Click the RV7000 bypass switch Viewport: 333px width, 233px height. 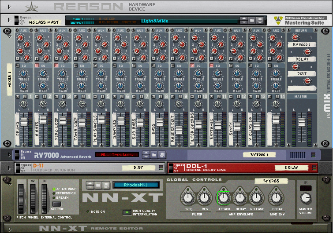[x=17, y=155]
